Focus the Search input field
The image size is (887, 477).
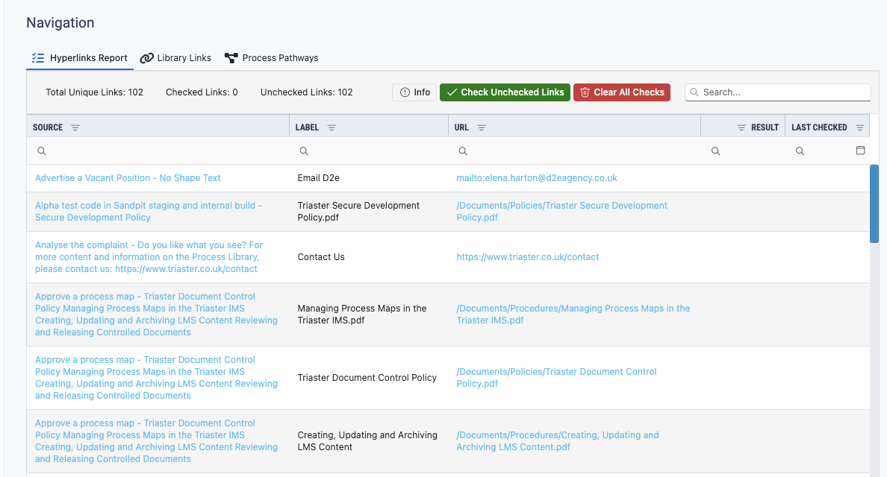pos(778,92)
